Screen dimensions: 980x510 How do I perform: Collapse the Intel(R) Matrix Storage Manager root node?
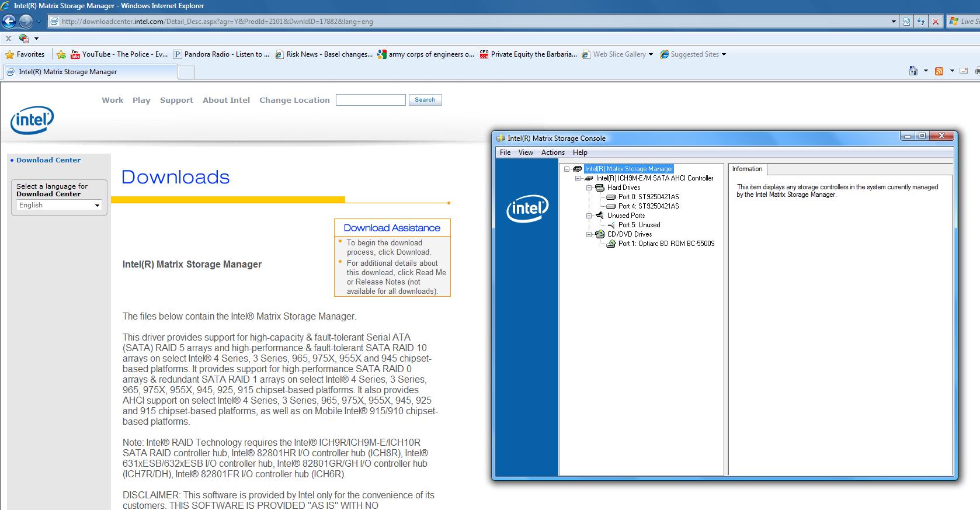tap(567, 169)
